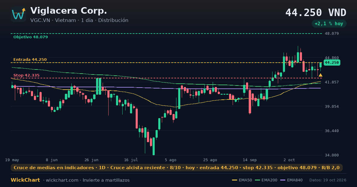Open the wickchart.com link in the footer

[62, 180]
